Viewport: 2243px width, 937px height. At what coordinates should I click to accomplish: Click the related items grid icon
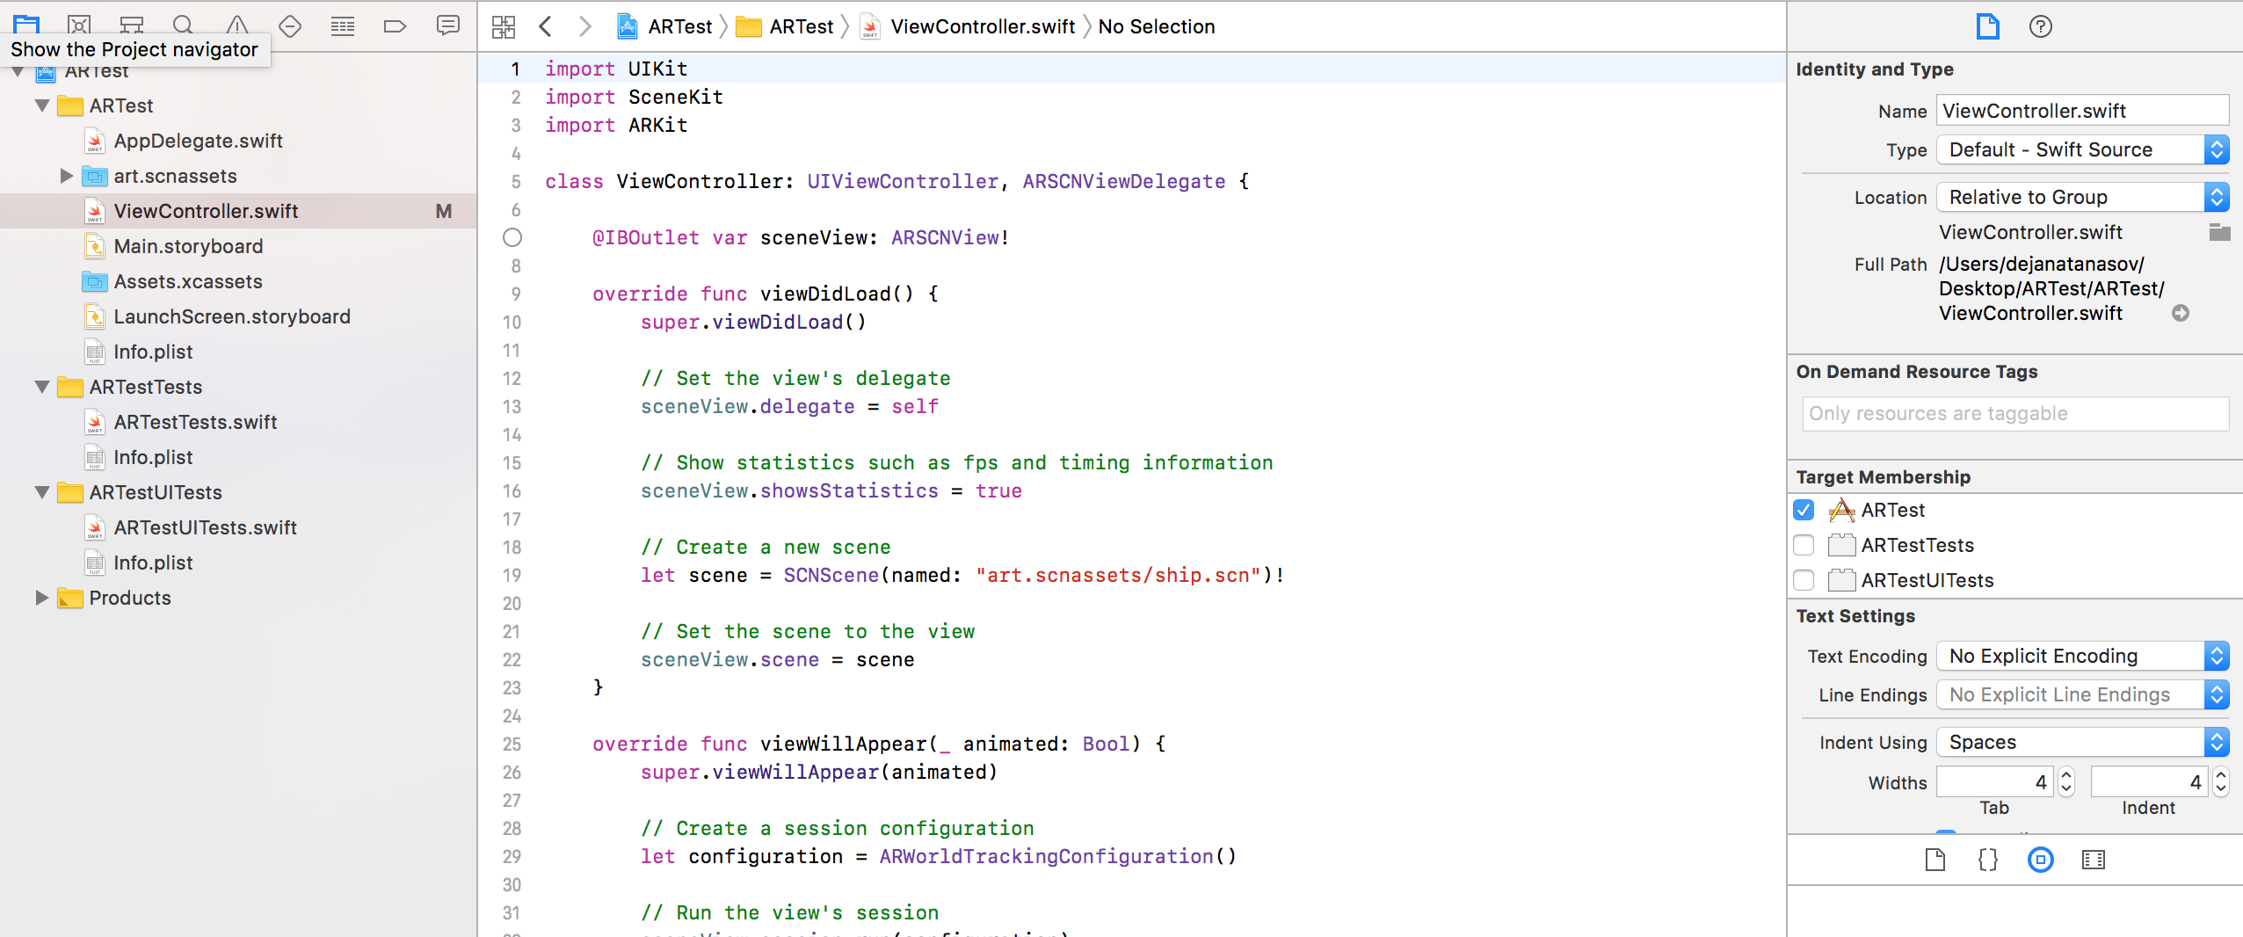point(504,26)
